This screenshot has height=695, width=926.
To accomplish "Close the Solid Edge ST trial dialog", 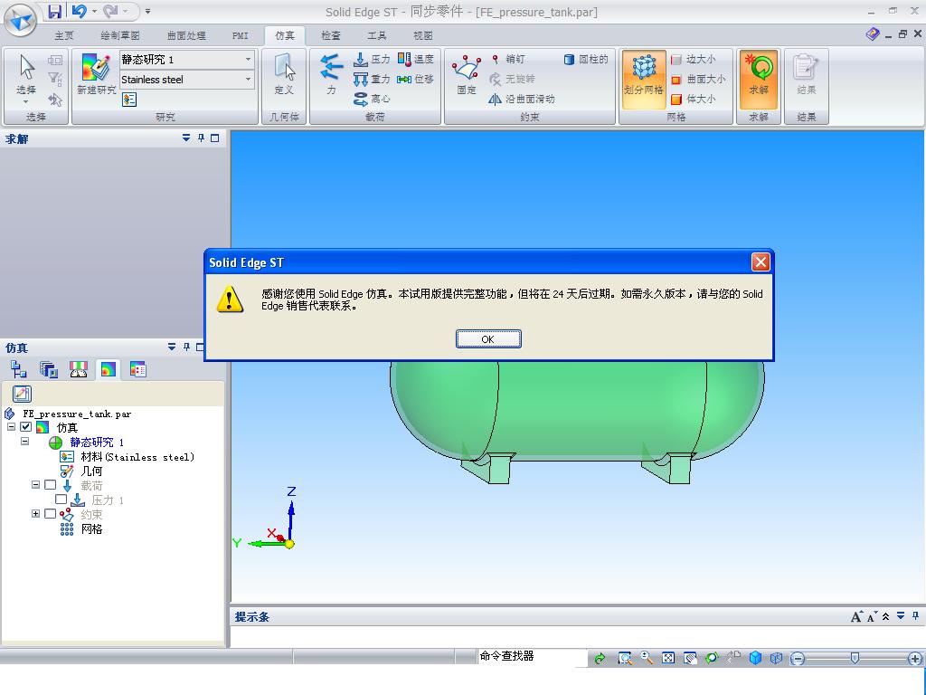I will [761, 262].
